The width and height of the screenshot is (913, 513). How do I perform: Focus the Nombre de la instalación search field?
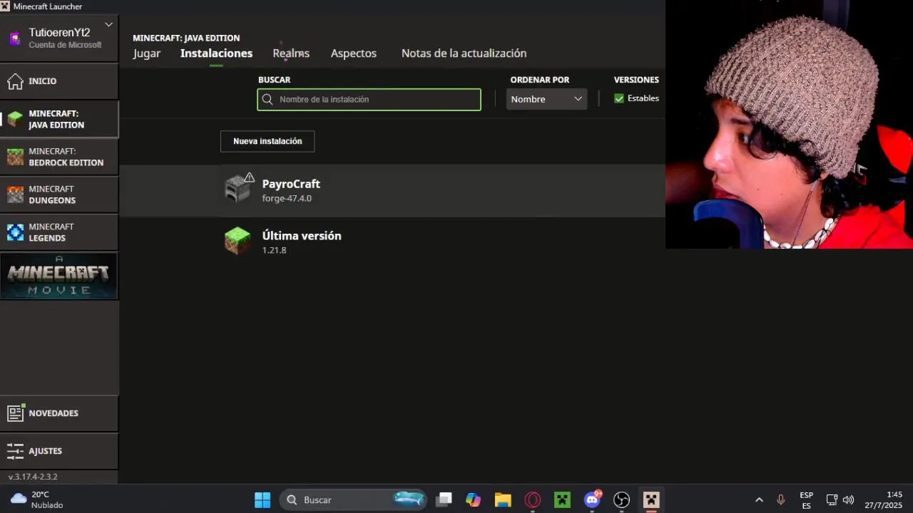tap(369, 100)
